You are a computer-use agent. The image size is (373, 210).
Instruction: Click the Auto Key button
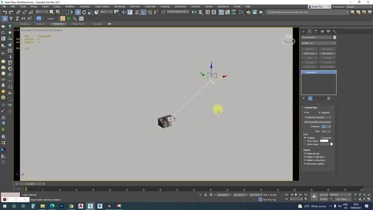point(323,195)
